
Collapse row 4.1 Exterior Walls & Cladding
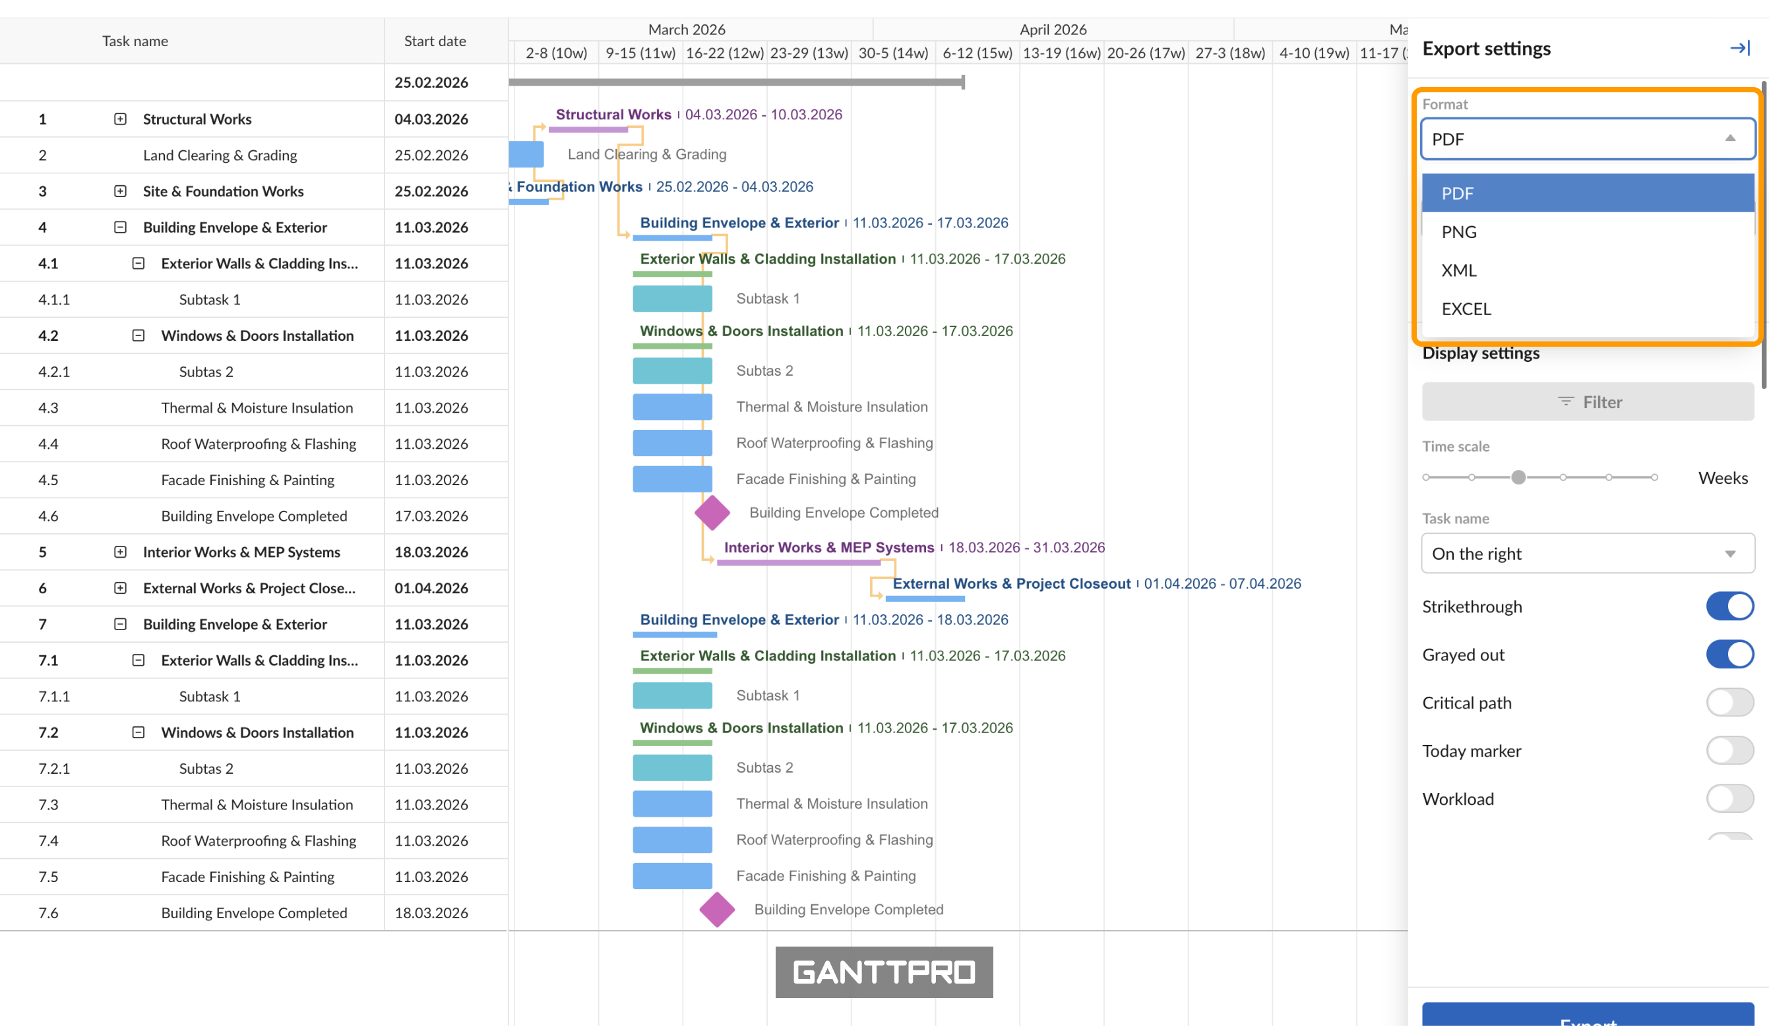tap(139, 264)
